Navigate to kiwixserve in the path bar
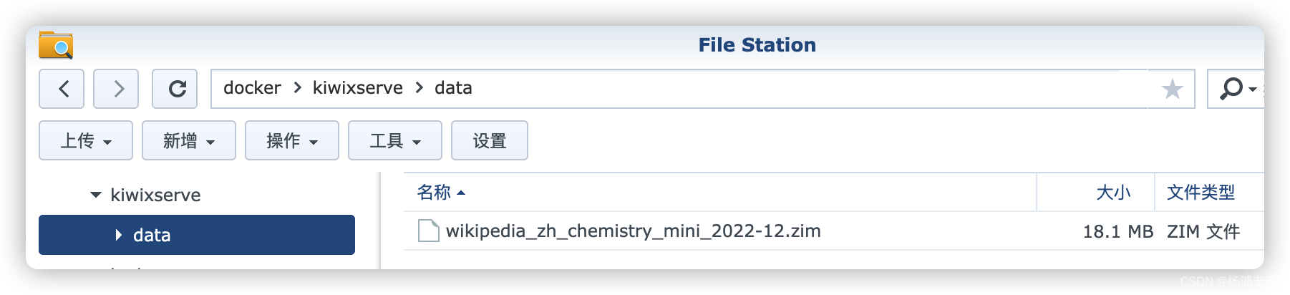Screen dimensions: 1290x295 (x=357, y=88)
